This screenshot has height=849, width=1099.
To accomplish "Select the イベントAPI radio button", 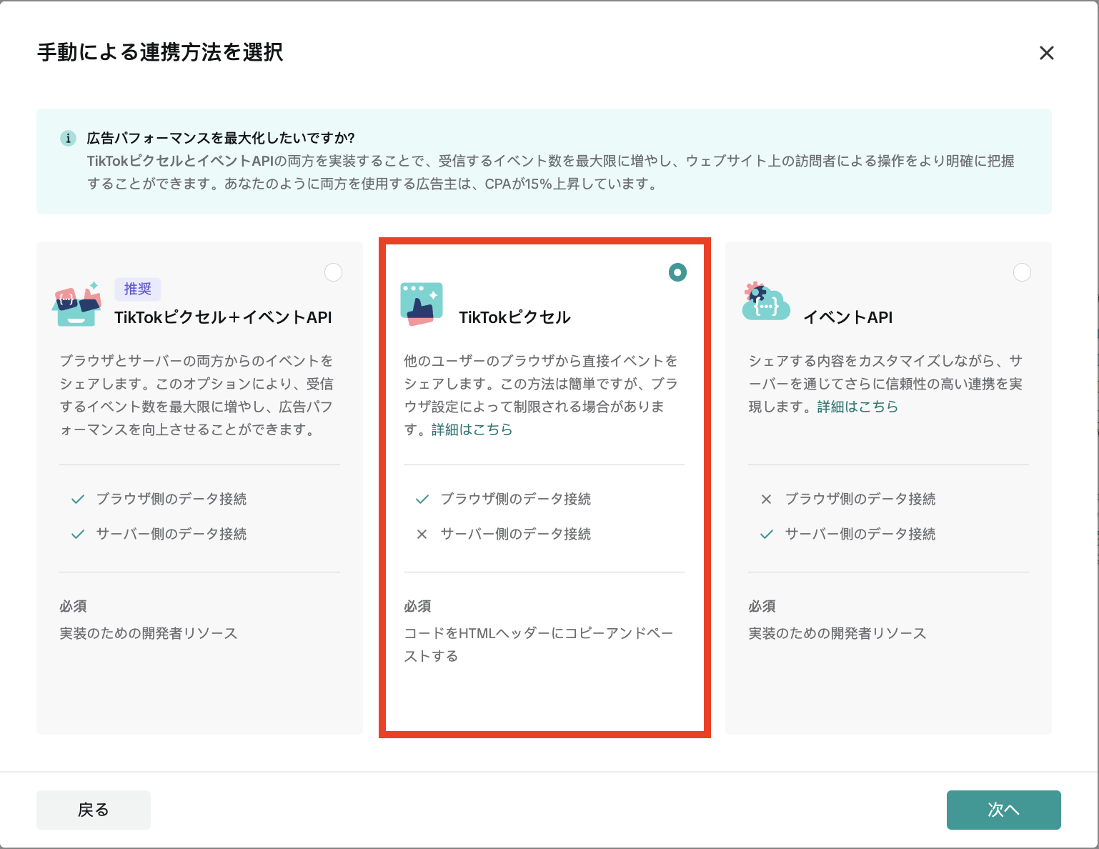I will 1022,272.
